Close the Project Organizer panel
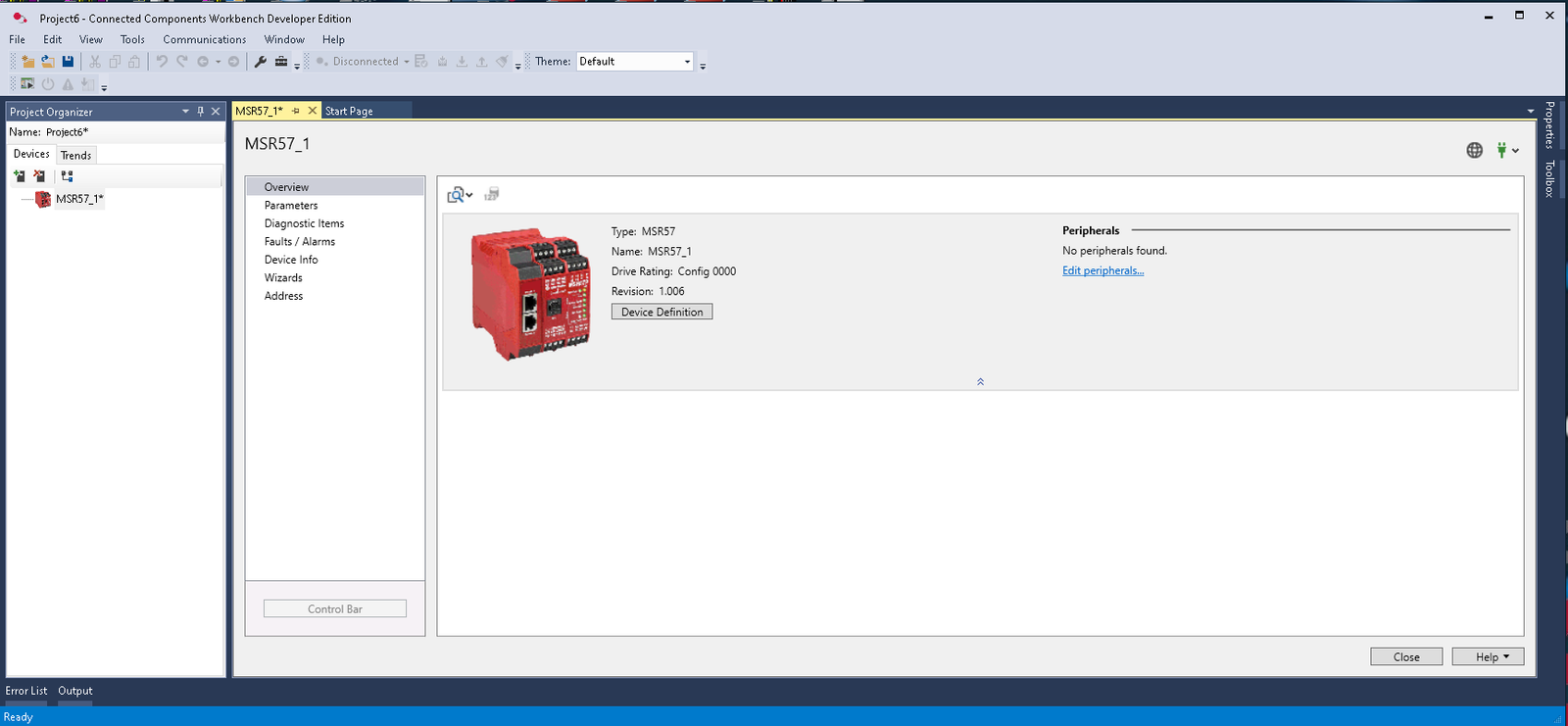 click(216, 112)
